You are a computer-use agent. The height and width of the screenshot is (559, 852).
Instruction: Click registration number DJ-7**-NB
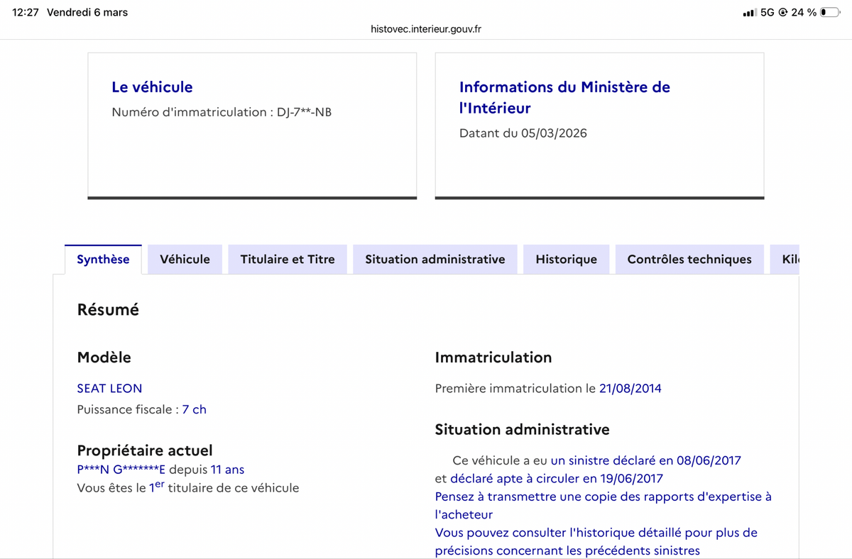point(304,112)
